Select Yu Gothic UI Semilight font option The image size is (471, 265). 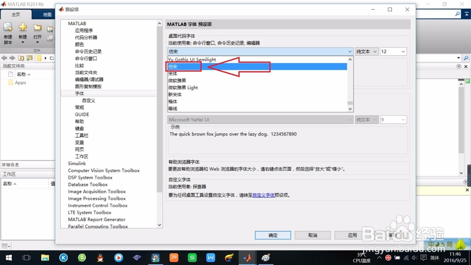click(257, 59)
